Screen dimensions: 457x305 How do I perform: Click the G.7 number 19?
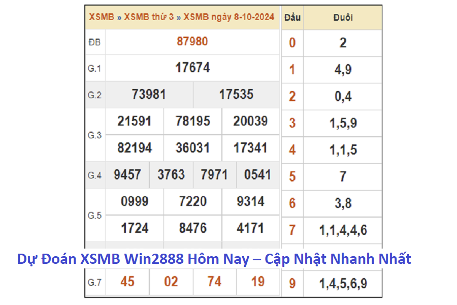tap(257, 282)
